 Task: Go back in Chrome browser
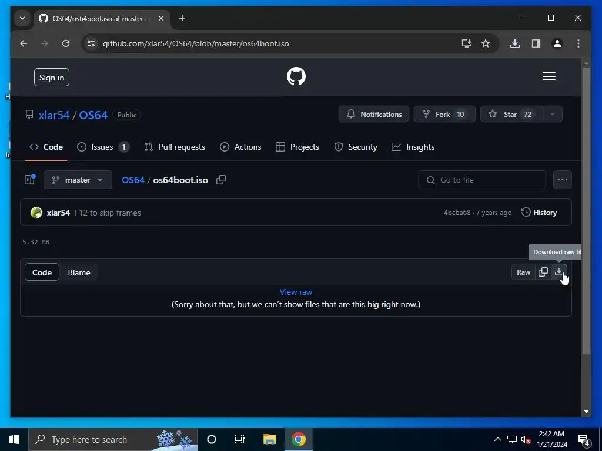click(24, 43)
